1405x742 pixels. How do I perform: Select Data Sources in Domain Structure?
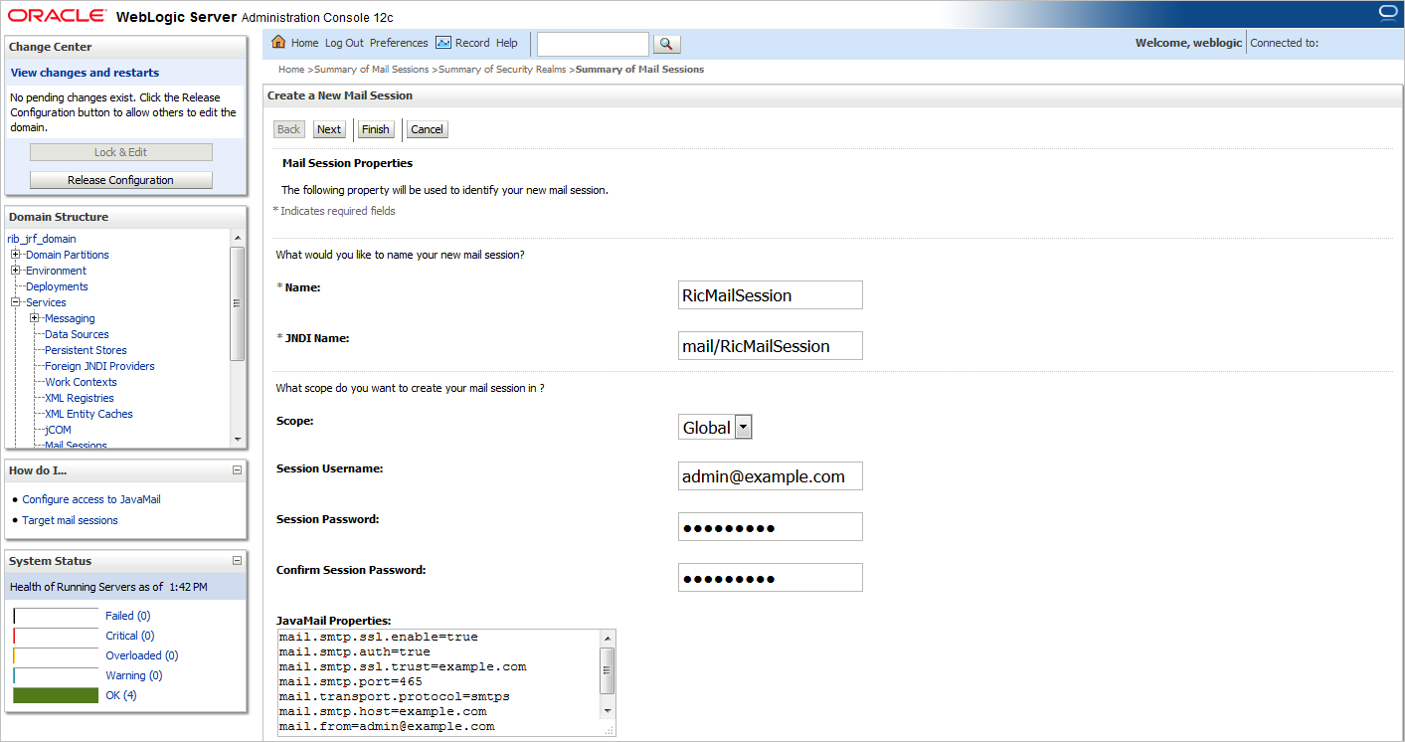tap(76, 333)
